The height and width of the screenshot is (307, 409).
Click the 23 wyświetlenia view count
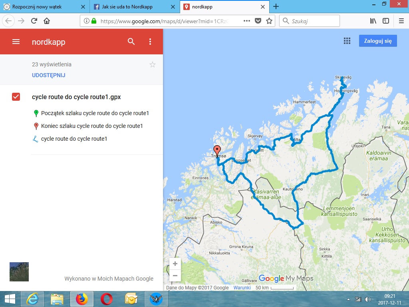click(52, 64)
